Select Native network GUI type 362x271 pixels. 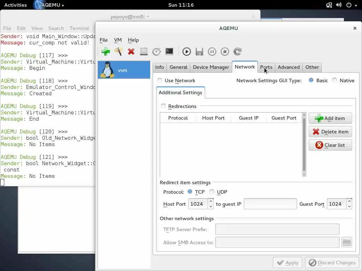[334, 80]
